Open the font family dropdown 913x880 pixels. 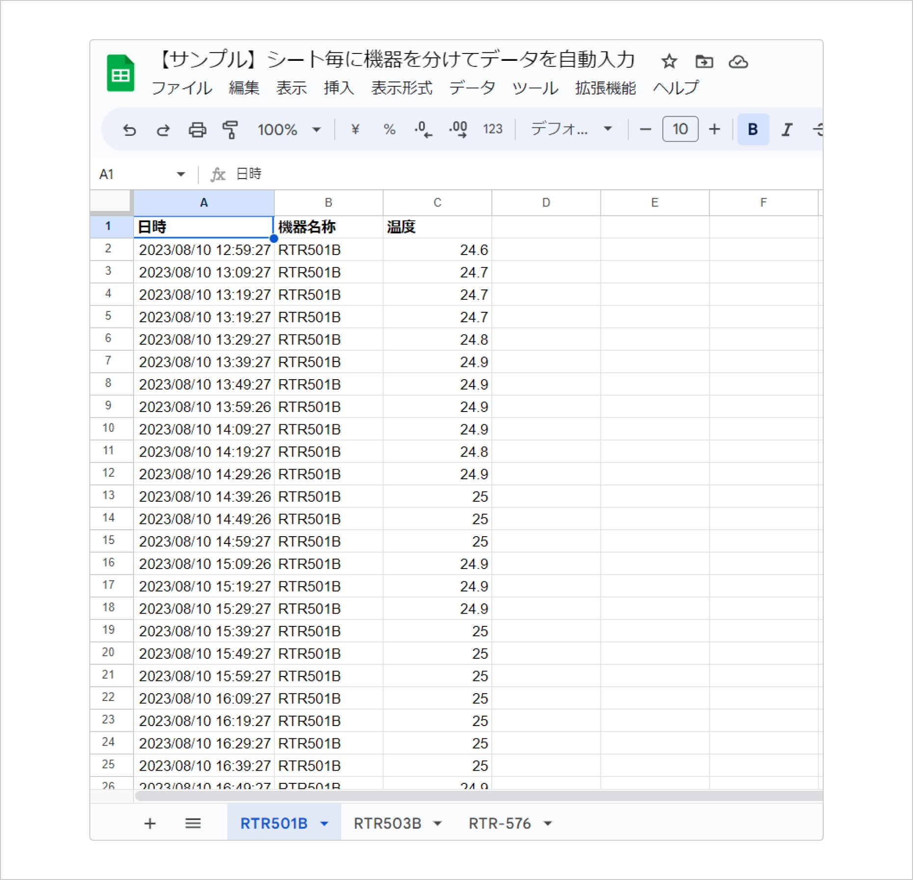tap(571, 129)
